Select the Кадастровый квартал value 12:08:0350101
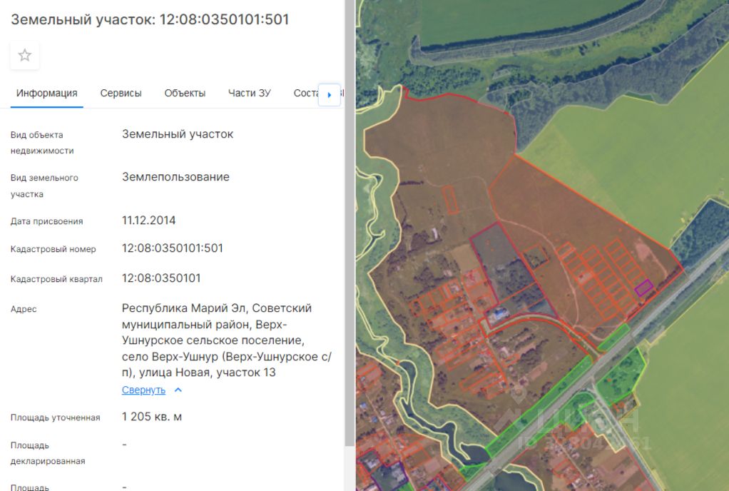Image resolution: width=729 pixels, height=491 pixels. [x=161, y=278]
